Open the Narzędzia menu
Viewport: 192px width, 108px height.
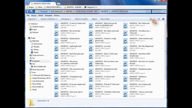49,16
